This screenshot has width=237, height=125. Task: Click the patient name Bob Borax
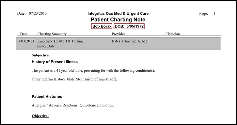point(102,26)
